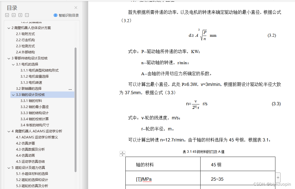Click '3 零部件结构设计及校核' heading text
295x189 pixels.
tap(30, 58)
